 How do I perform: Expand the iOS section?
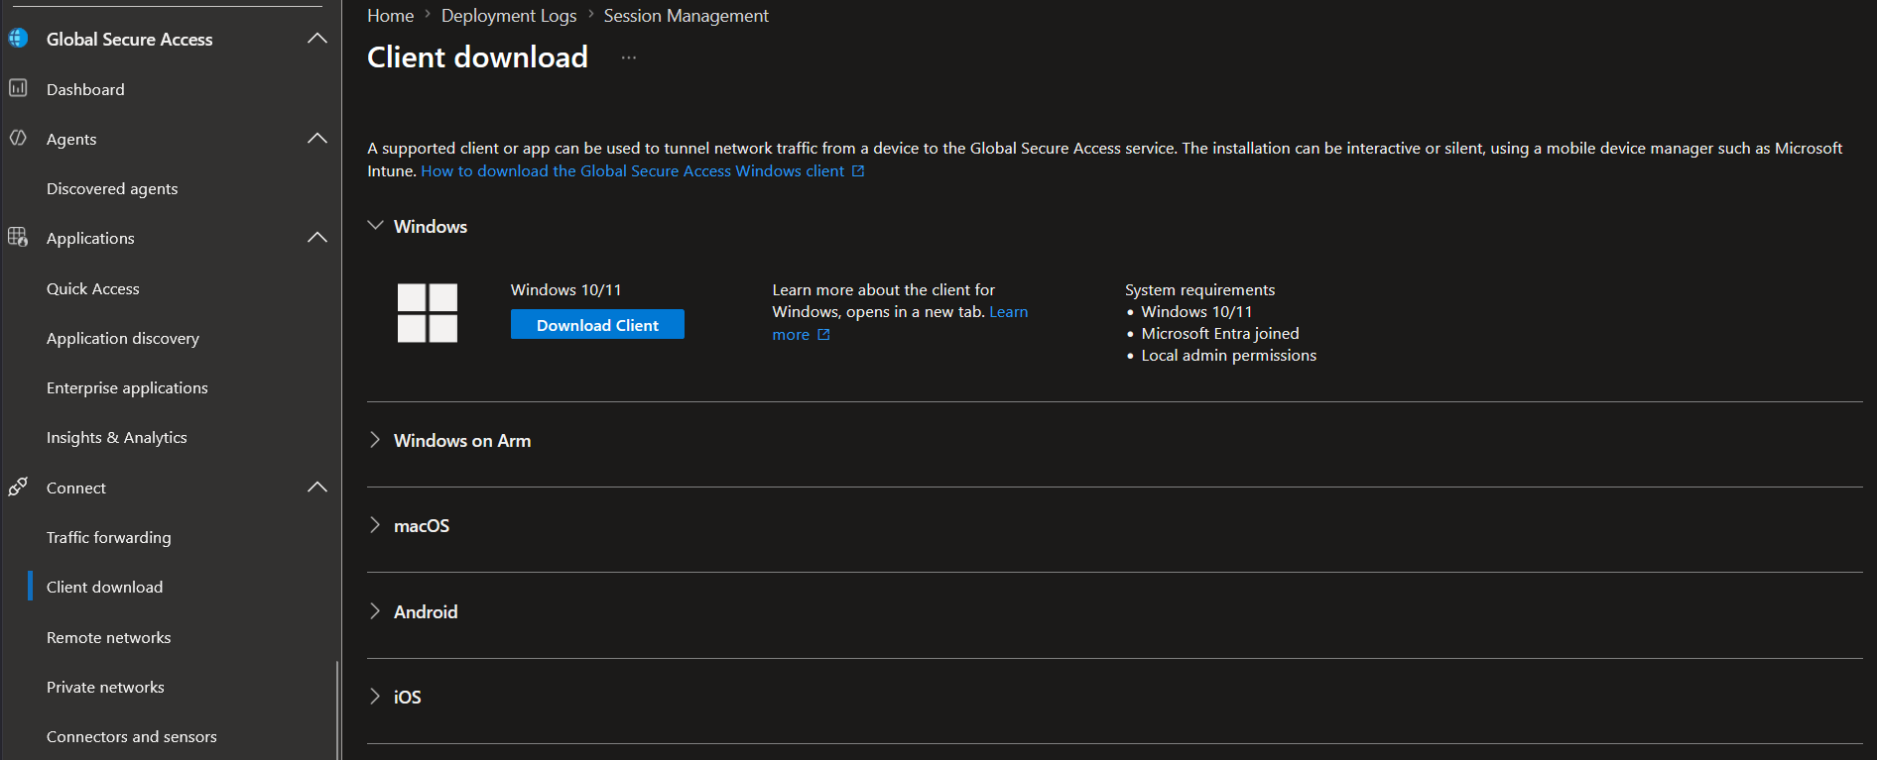pyautogui.click(x=375, y=696)
